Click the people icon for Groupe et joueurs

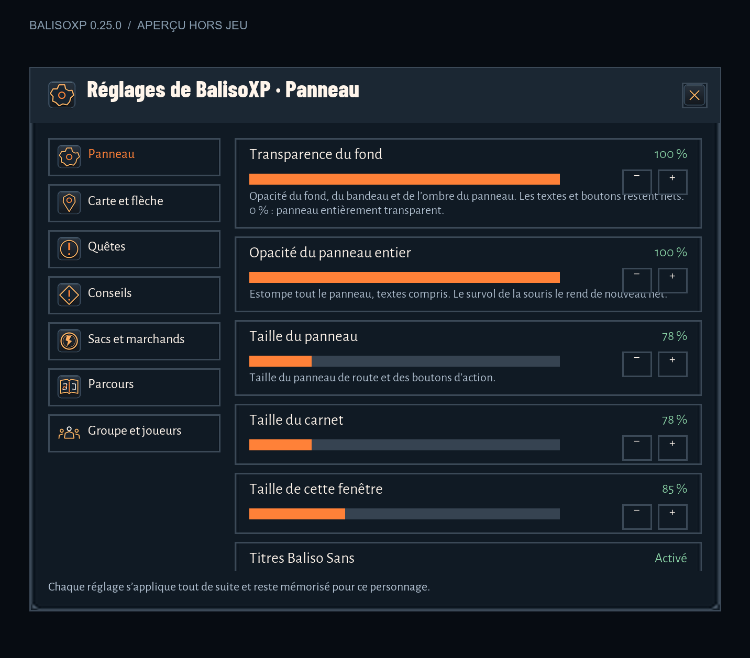pyautogui.click(x=69, y=433)
